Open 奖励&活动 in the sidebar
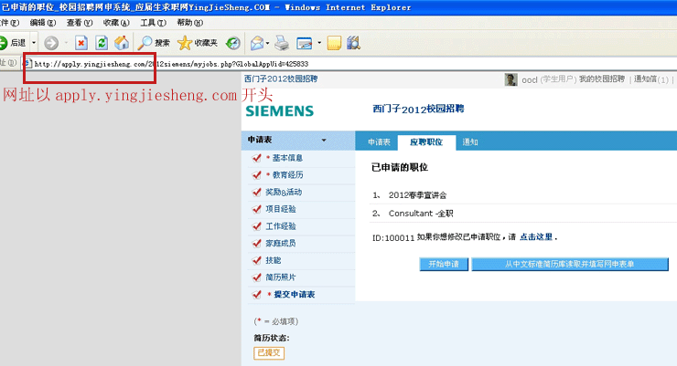 [284, 192]
